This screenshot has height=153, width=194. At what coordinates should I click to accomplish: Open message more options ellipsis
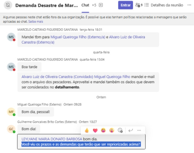(x=139, y=130)
